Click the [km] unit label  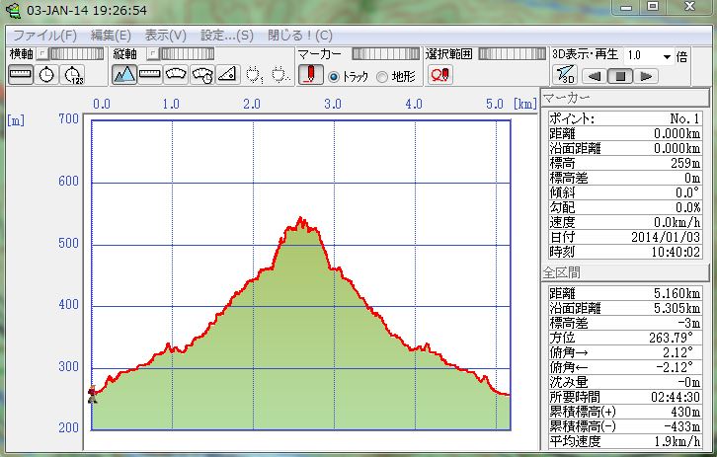[525, 104]
